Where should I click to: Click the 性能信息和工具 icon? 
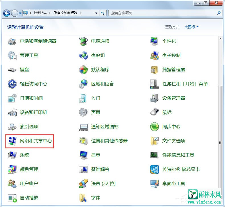coord(154,155)
